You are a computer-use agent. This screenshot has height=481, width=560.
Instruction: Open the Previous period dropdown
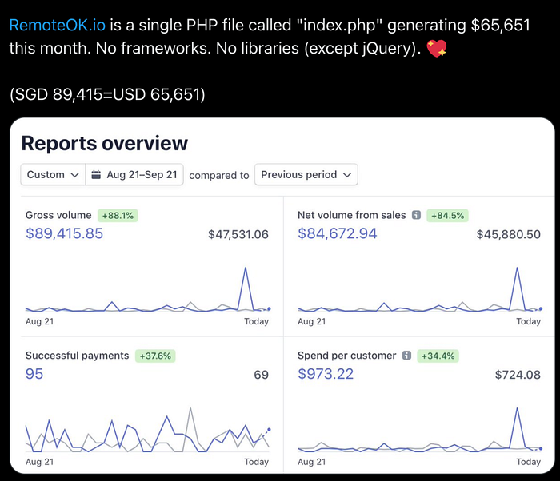click(x=306, y=174)
